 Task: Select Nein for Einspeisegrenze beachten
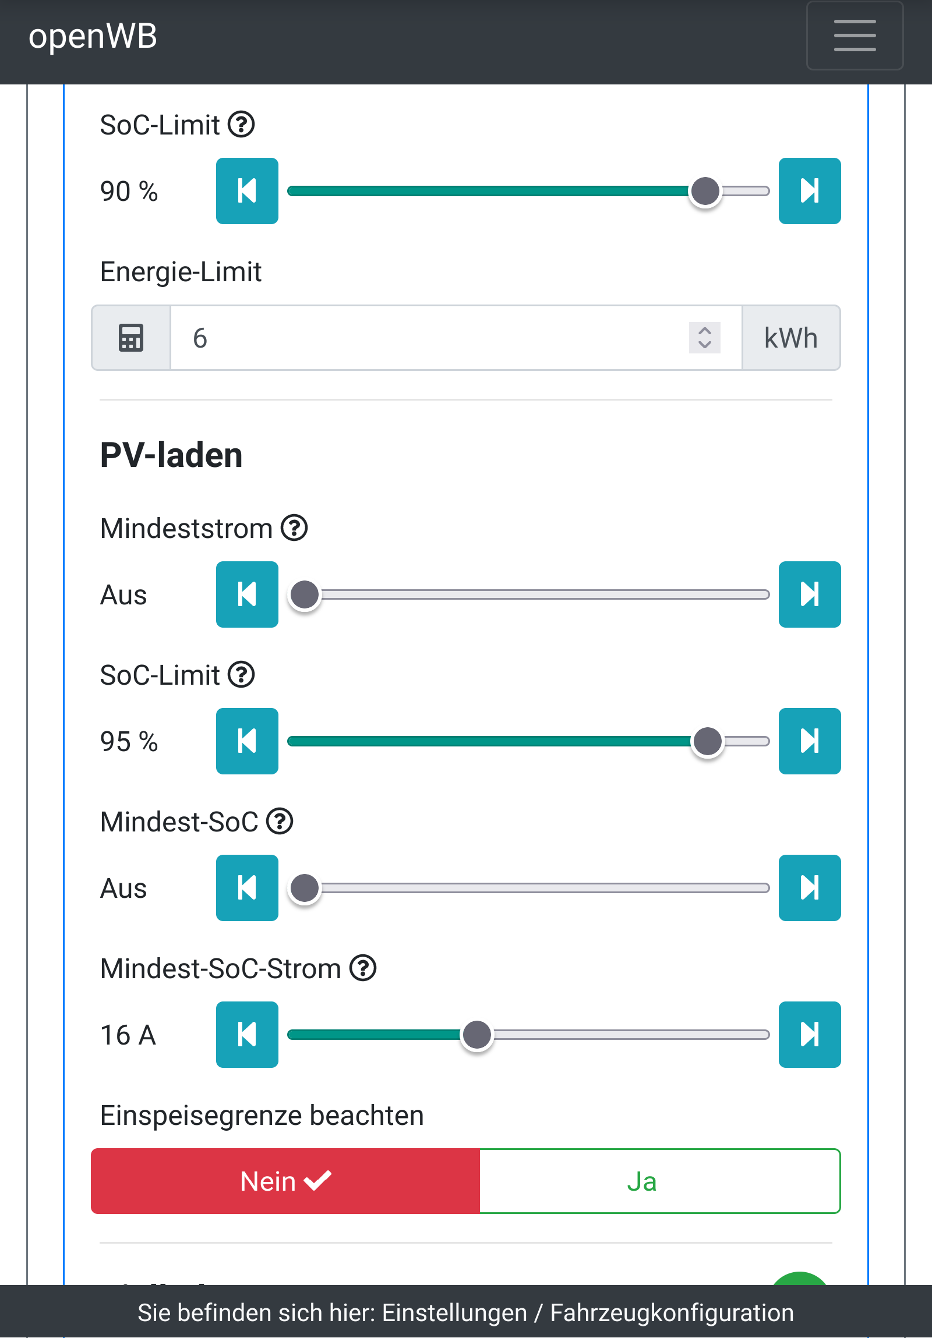(x=285, y=1181)
